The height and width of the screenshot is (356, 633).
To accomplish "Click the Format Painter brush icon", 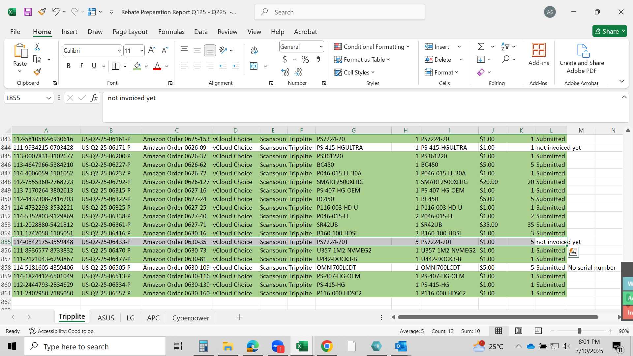I will pyautogui.click(x=37, y=72).
